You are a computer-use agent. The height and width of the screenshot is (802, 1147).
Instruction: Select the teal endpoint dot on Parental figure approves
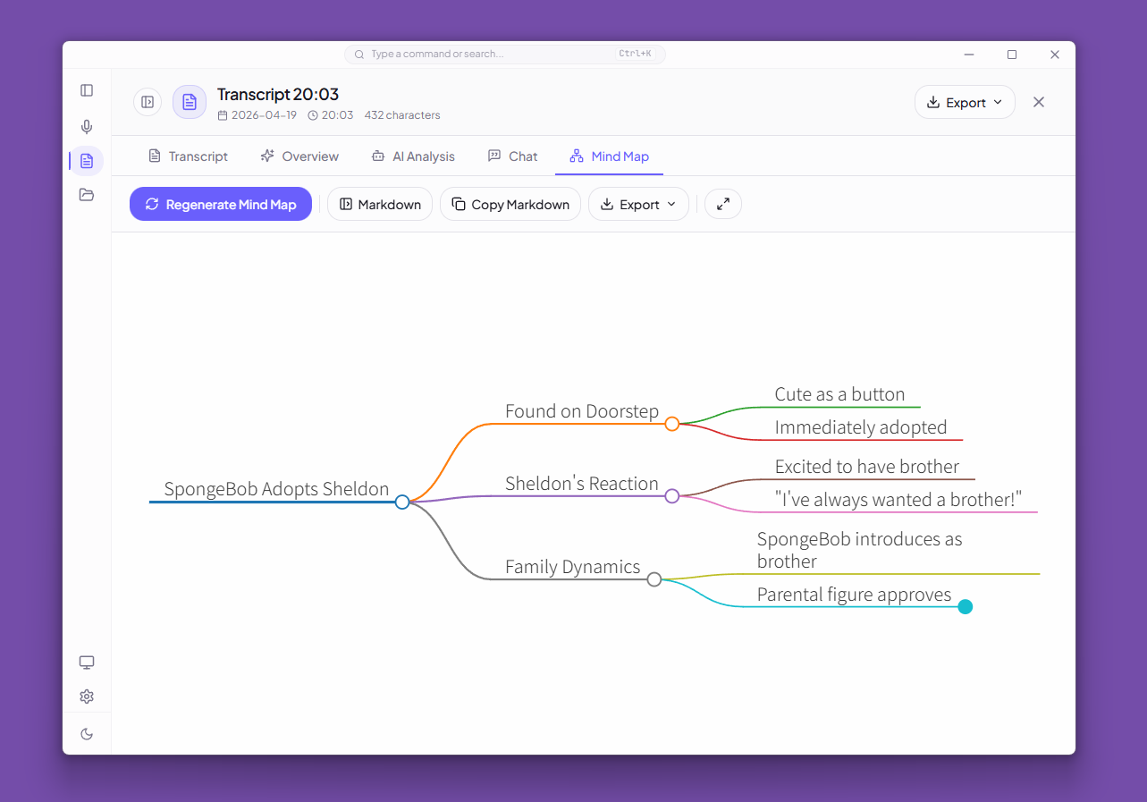965,606
